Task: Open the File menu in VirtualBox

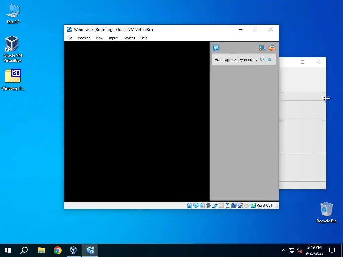Action: click(x=69, y=38)
